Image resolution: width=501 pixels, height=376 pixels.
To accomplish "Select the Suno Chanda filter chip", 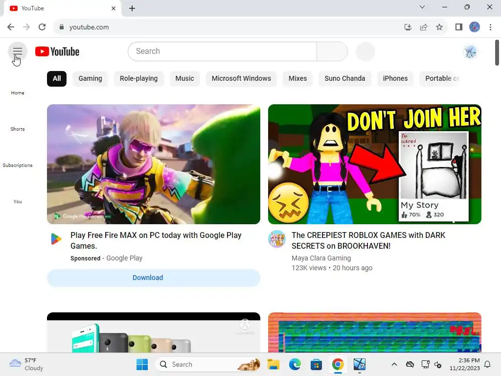I will (x=345, y=79).
